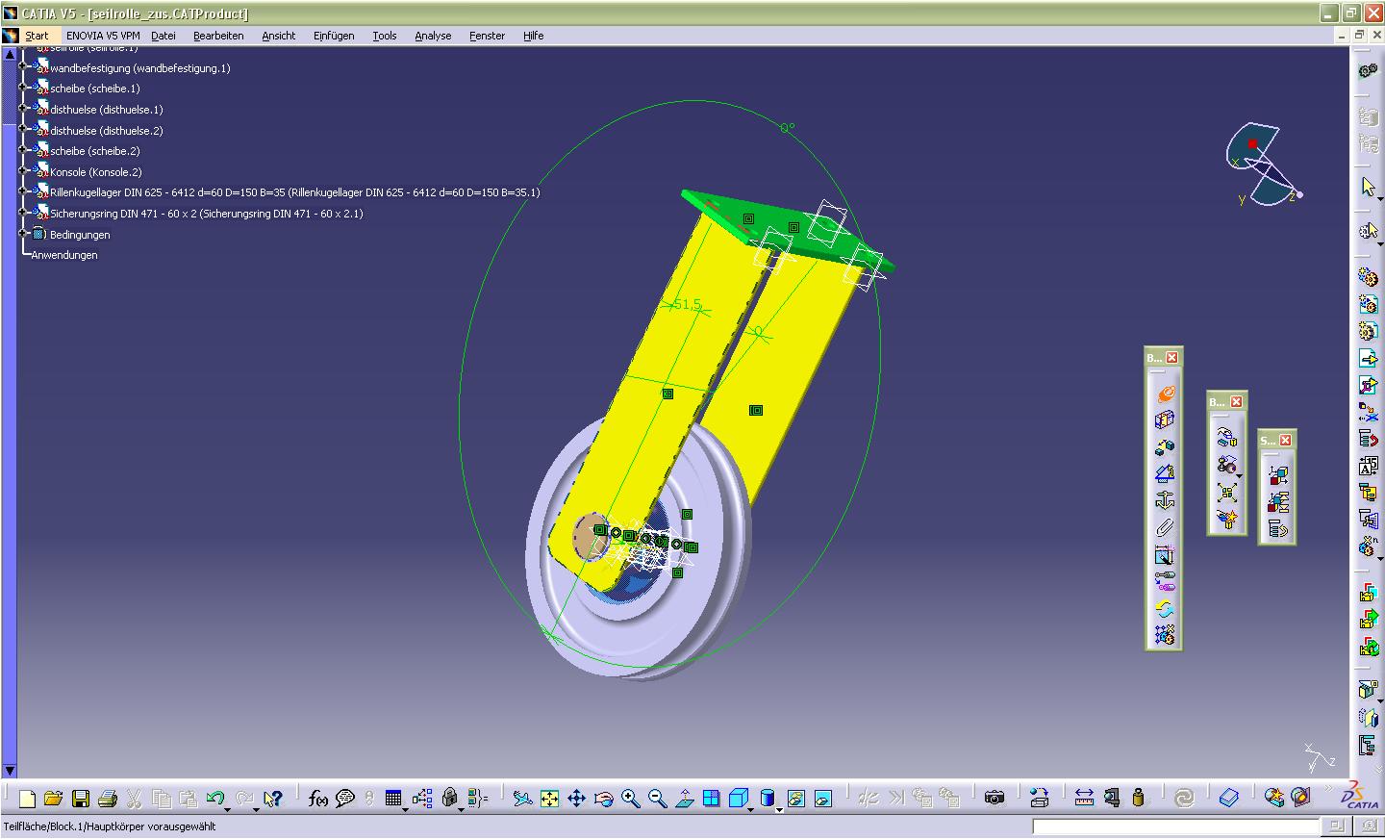
Task: Create a new document with the New icon
Action: [27, 799]
